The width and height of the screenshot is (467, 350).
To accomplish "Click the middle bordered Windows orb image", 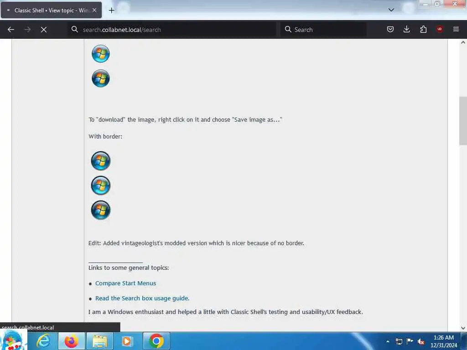I will 101,185.
